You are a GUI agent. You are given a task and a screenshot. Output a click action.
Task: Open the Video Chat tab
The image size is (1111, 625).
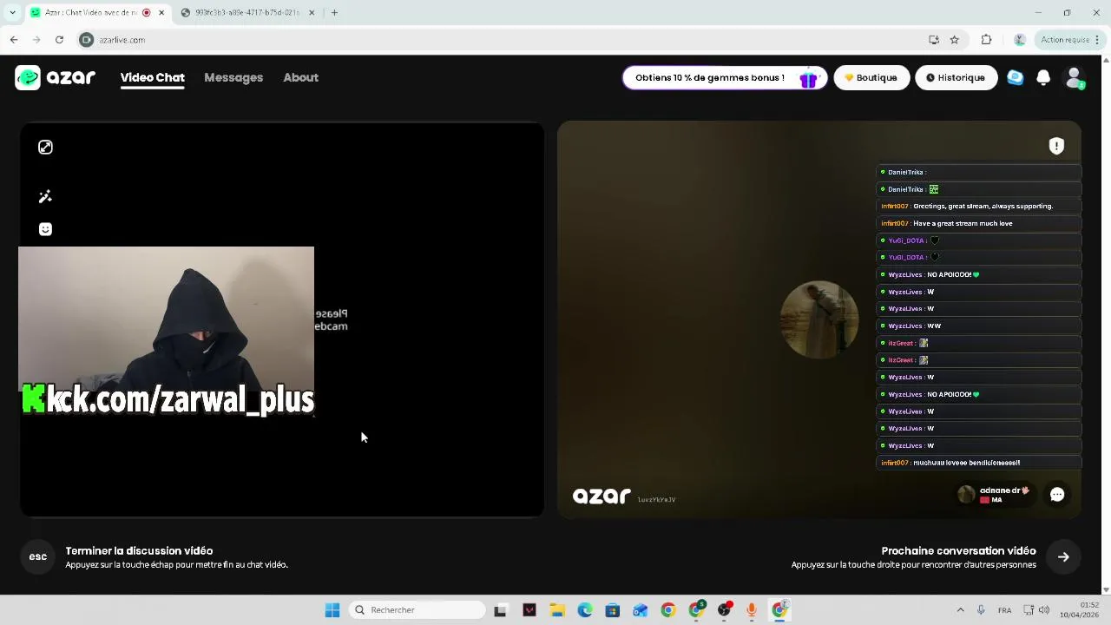pos(152,77)
